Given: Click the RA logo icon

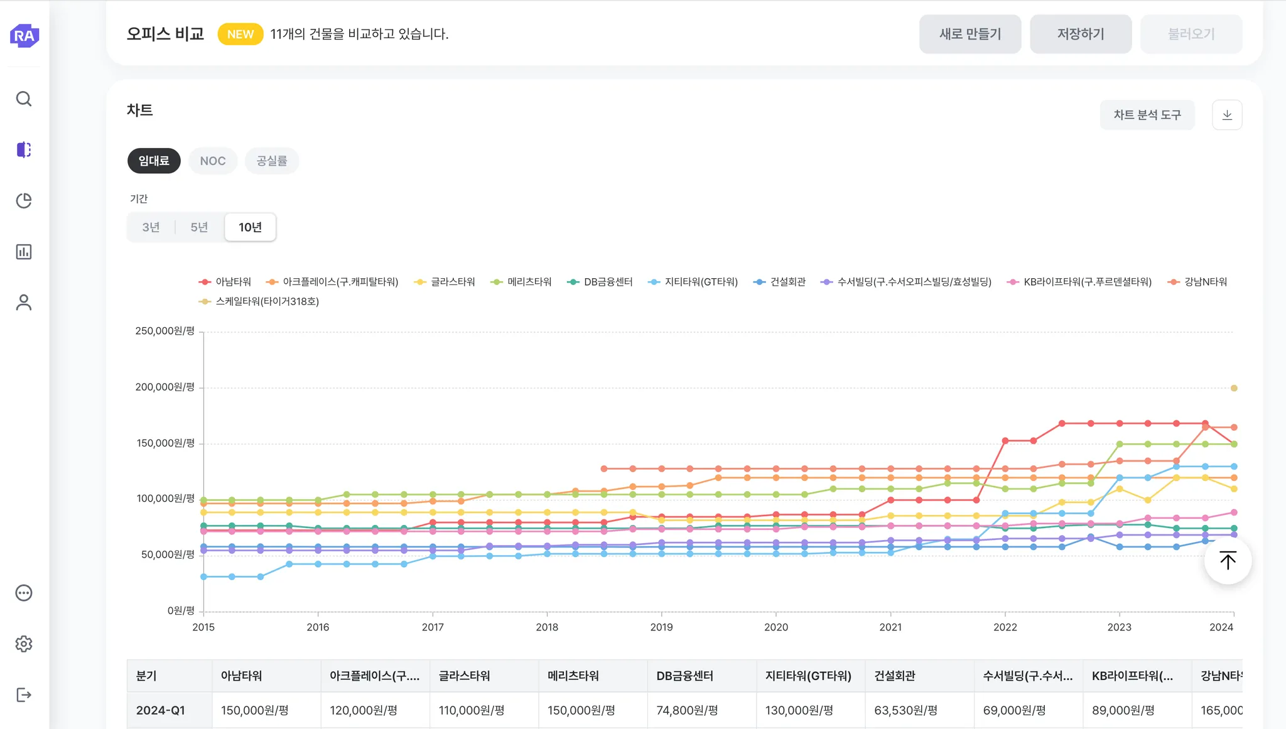Looking at the screenshot, I should tap(24, 35).
